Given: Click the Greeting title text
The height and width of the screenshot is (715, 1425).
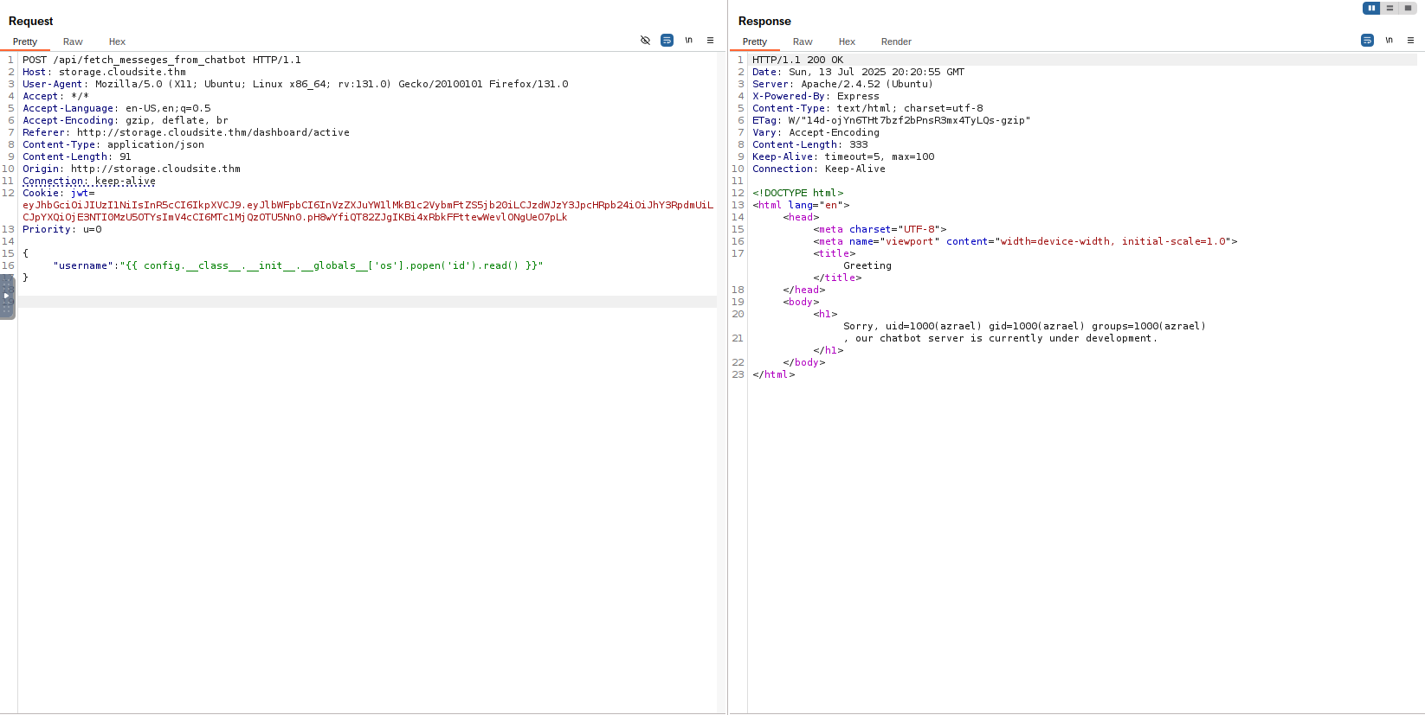Looking at the screenshot, I should [x=867, y=265].
